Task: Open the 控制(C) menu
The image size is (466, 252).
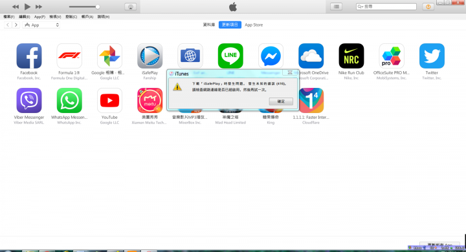Action: tap(71, 17)
